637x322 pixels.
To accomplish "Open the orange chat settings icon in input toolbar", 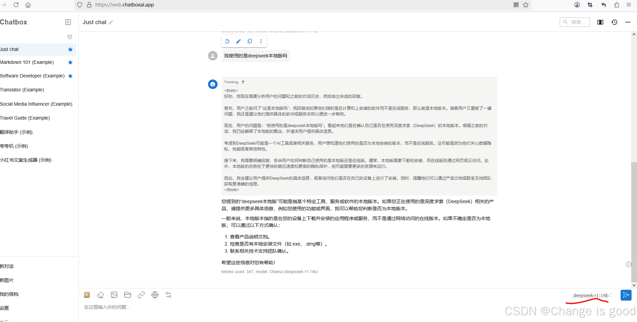I will tap(87, 295).
